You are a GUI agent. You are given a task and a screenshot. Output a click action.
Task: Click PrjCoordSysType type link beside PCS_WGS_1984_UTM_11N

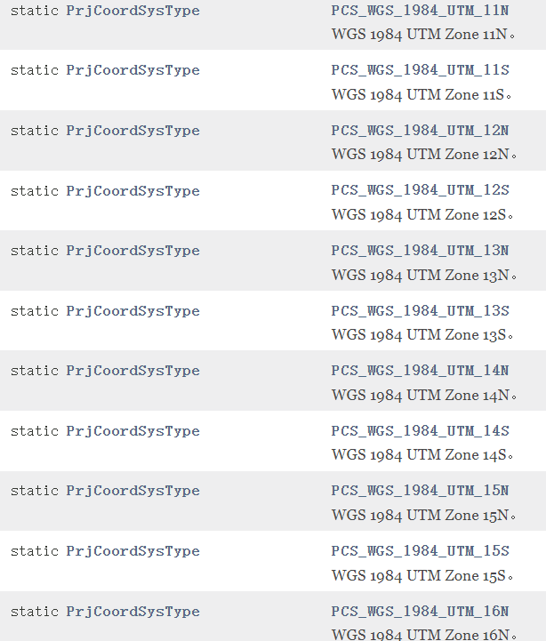pos(132,11)
